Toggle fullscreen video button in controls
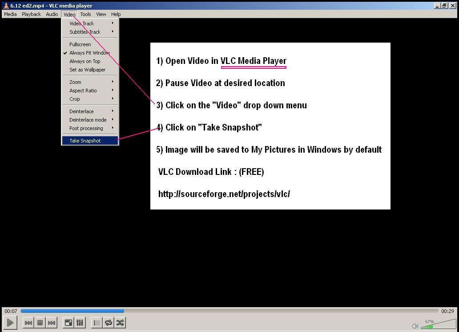The image size is (459, 332). tap(68, 323)
